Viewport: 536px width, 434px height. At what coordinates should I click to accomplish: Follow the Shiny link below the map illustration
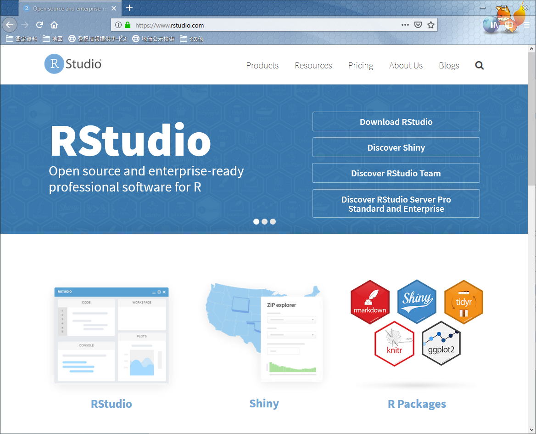coord(264,403)
